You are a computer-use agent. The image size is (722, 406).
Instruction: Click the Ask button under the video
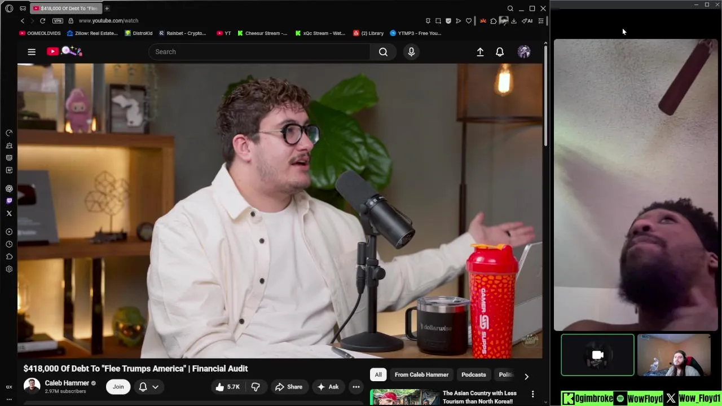pos(328,387)
